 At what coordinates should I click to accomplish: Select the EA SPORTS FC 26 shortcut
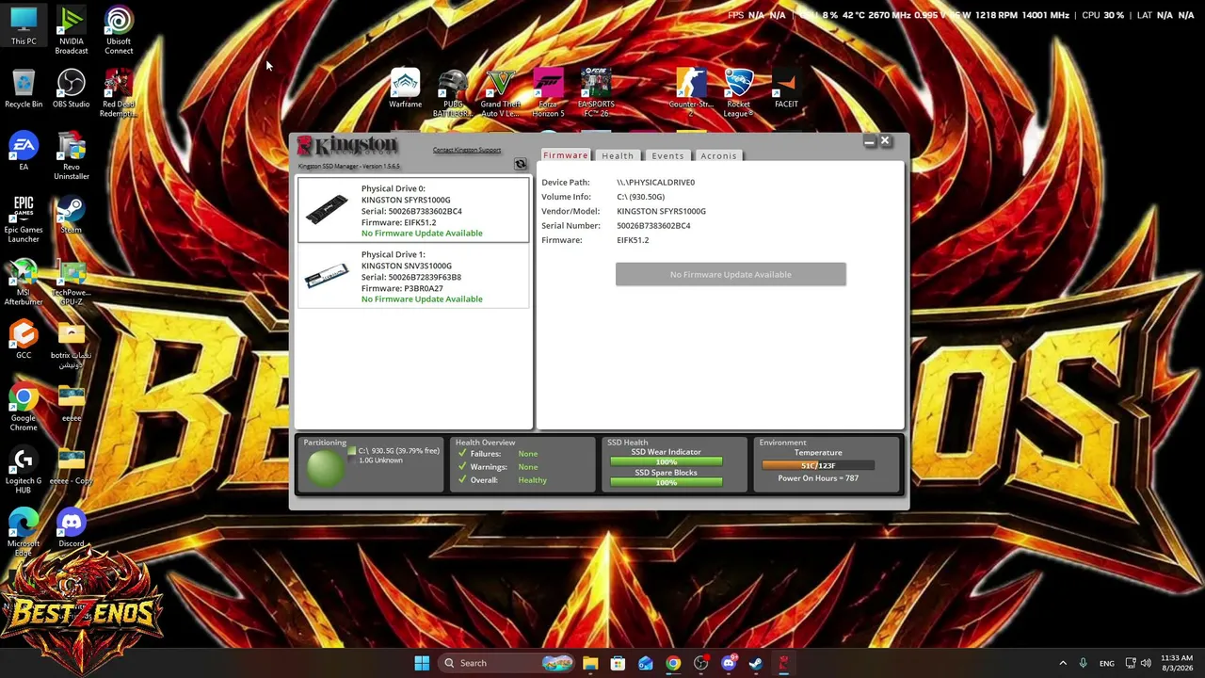(595, 93)
